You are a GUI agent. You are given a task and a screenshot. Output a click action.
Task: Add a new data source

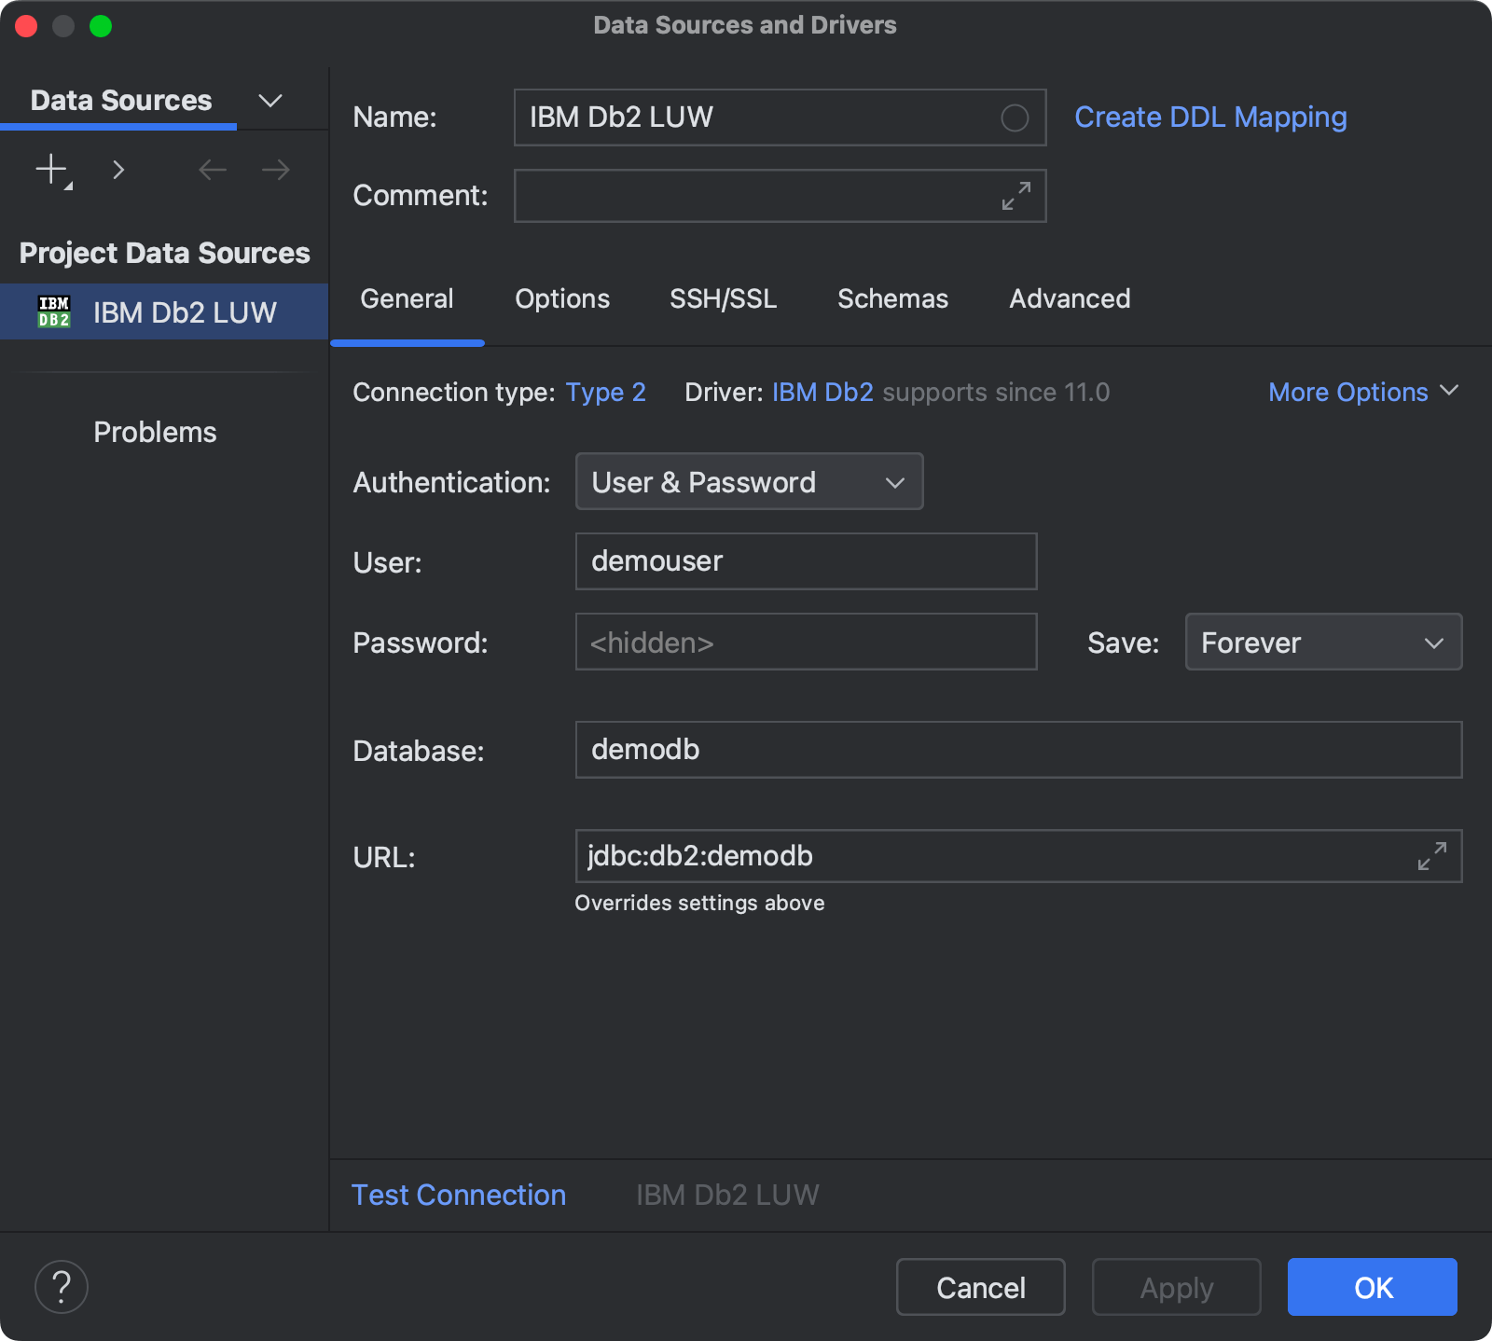(48, 170)
